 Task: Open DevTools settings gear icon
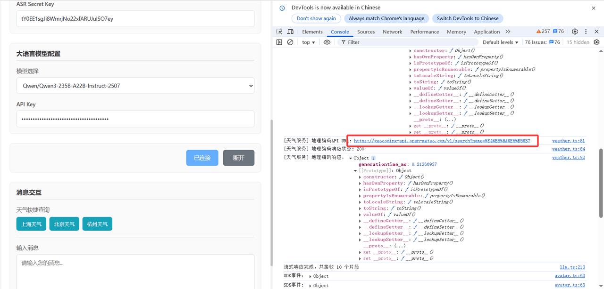[x=575, y=32]
